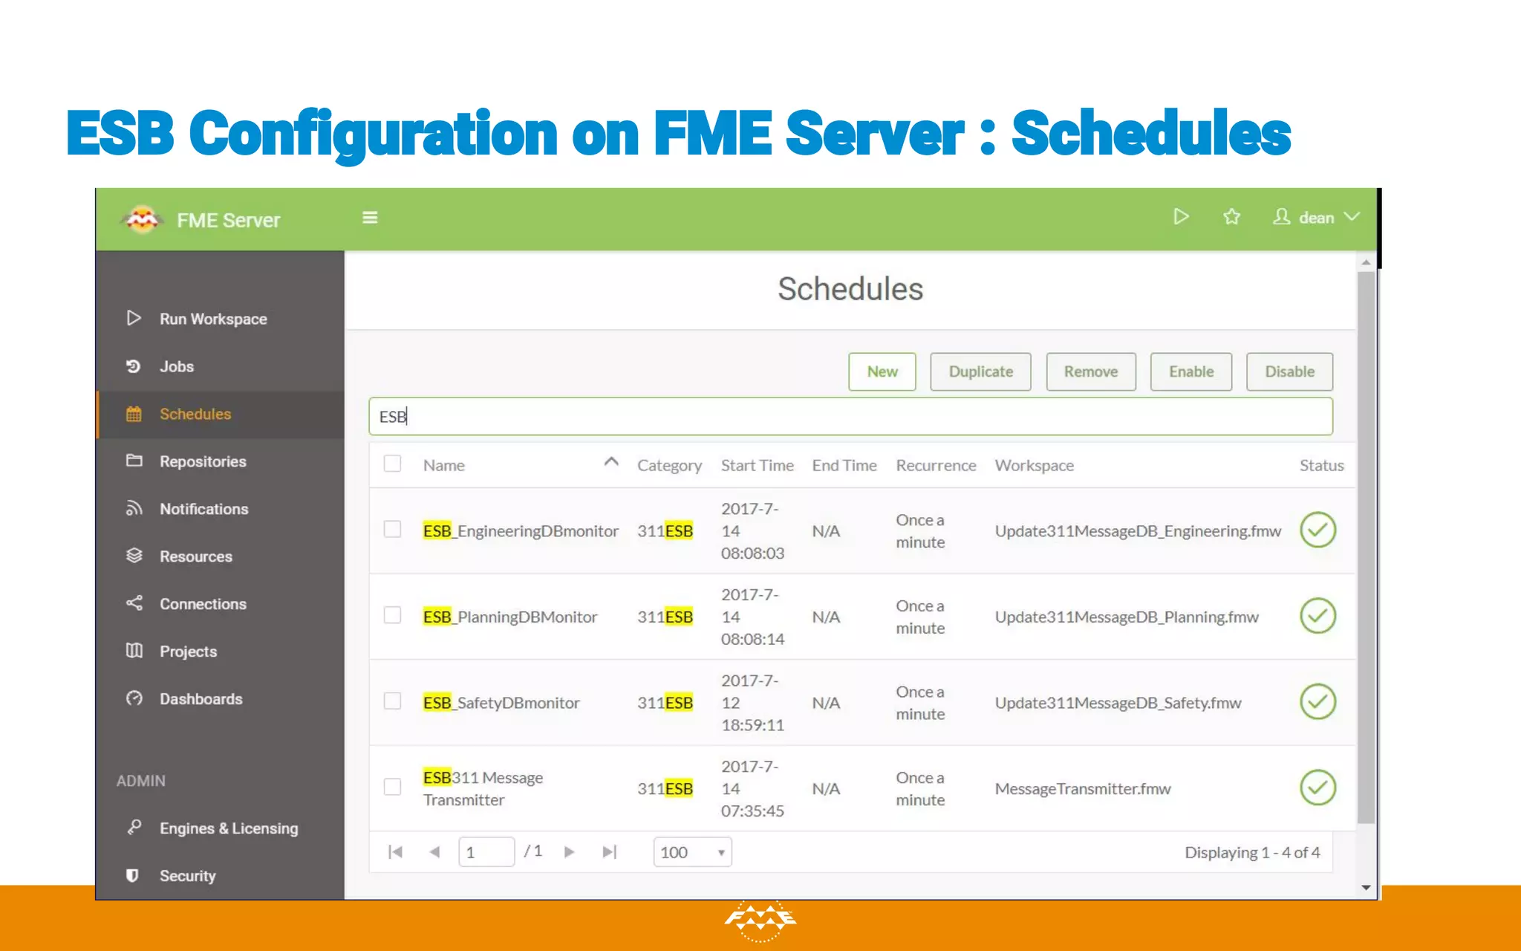Toggle the select-all checkbox in table header
The image size is (1521, 951).
tap(392, 464)
